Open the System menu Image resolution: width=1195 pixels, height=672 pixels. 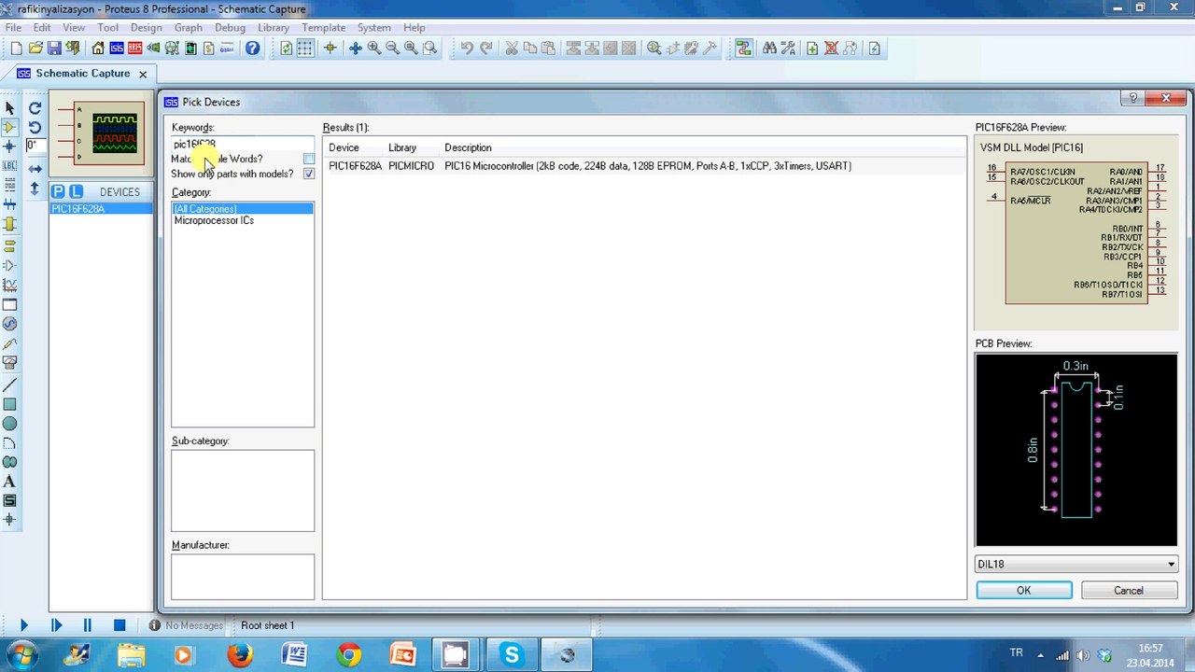[374, 27]
